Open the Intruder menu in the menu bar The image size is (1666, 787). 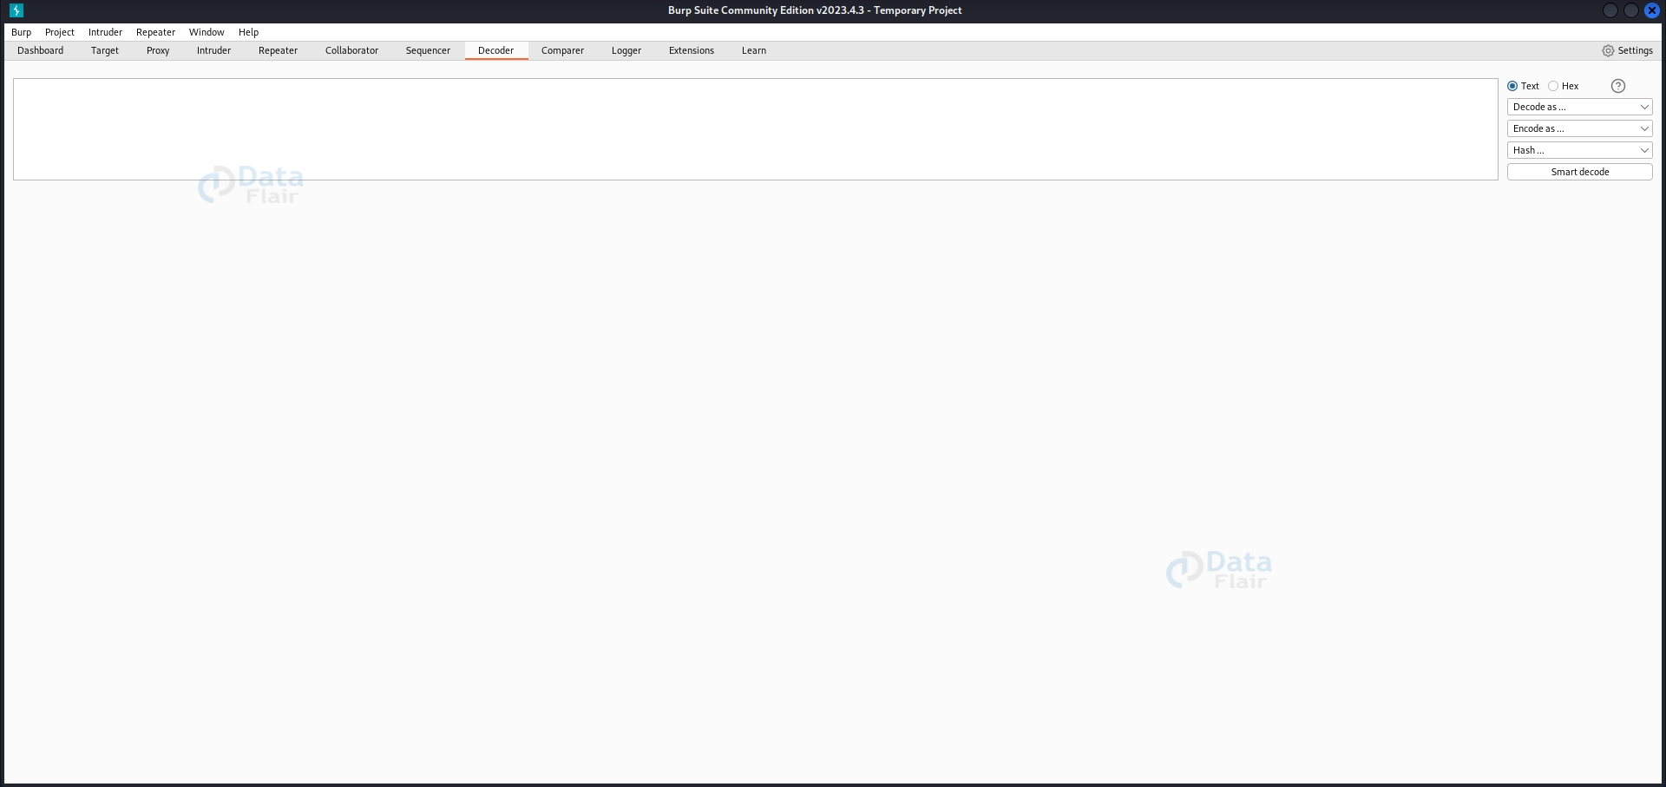pyautogui.click(x=105, y=32)
